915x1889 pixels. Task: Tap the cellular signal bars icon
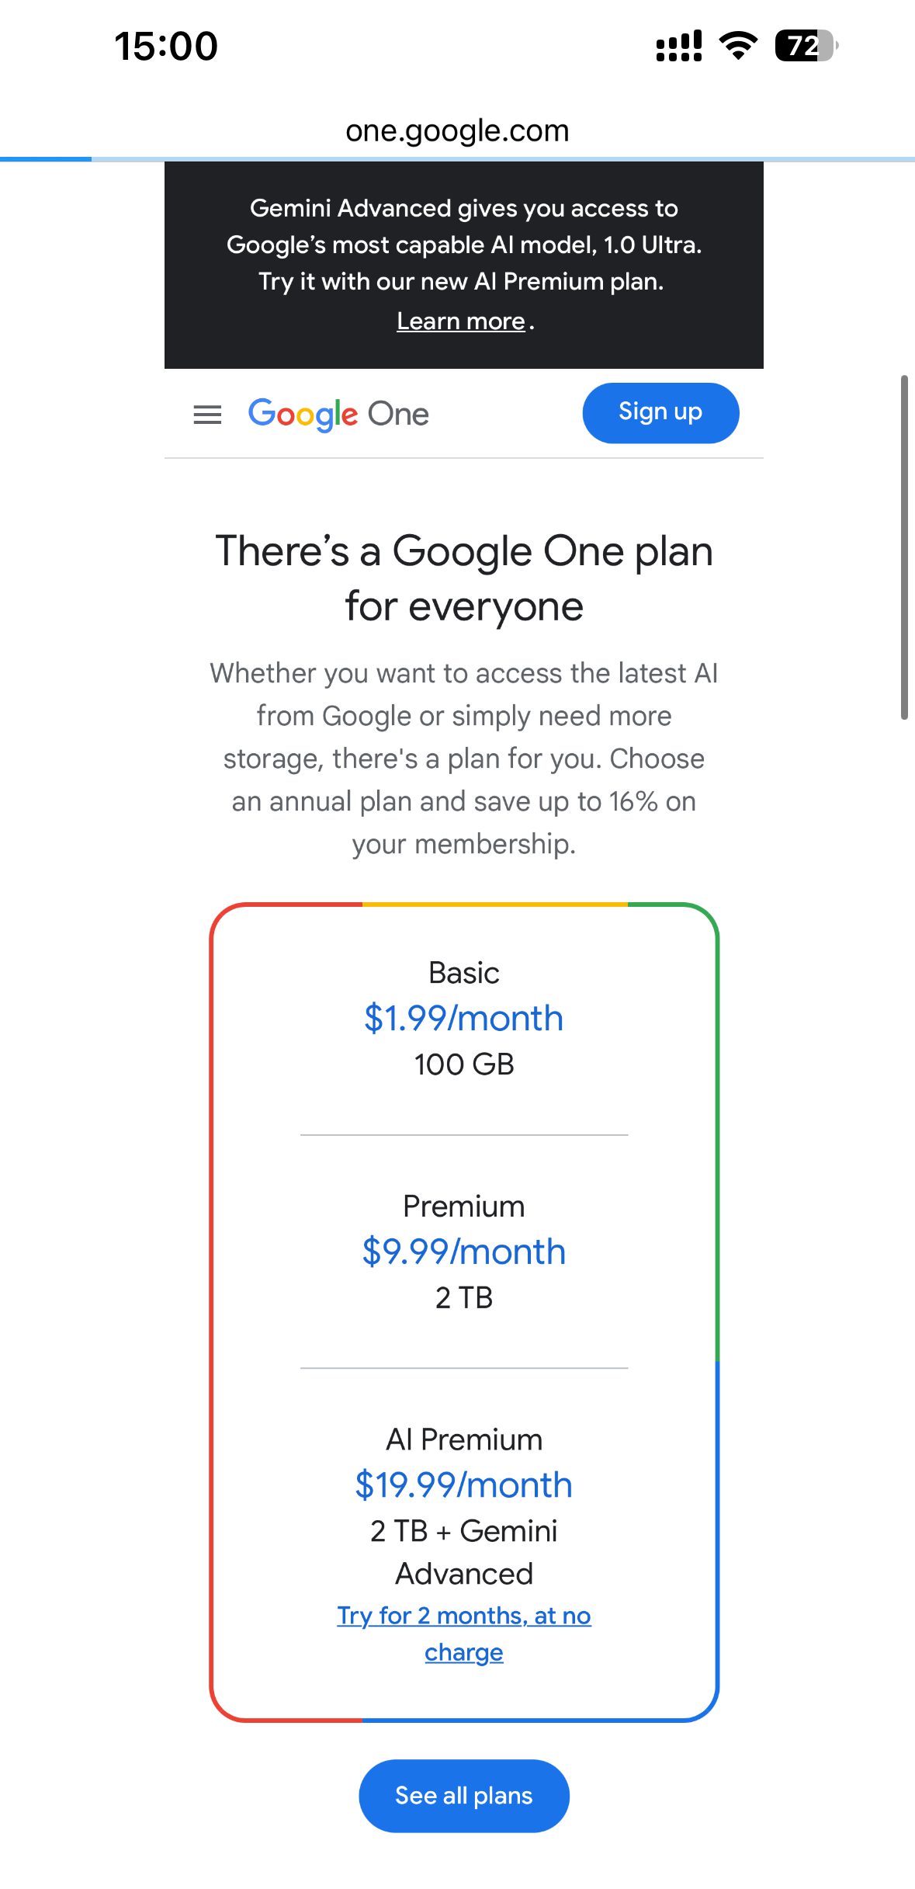679,47
